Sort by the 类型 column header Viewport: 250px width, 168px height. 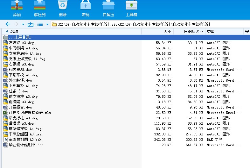(211, 32)
